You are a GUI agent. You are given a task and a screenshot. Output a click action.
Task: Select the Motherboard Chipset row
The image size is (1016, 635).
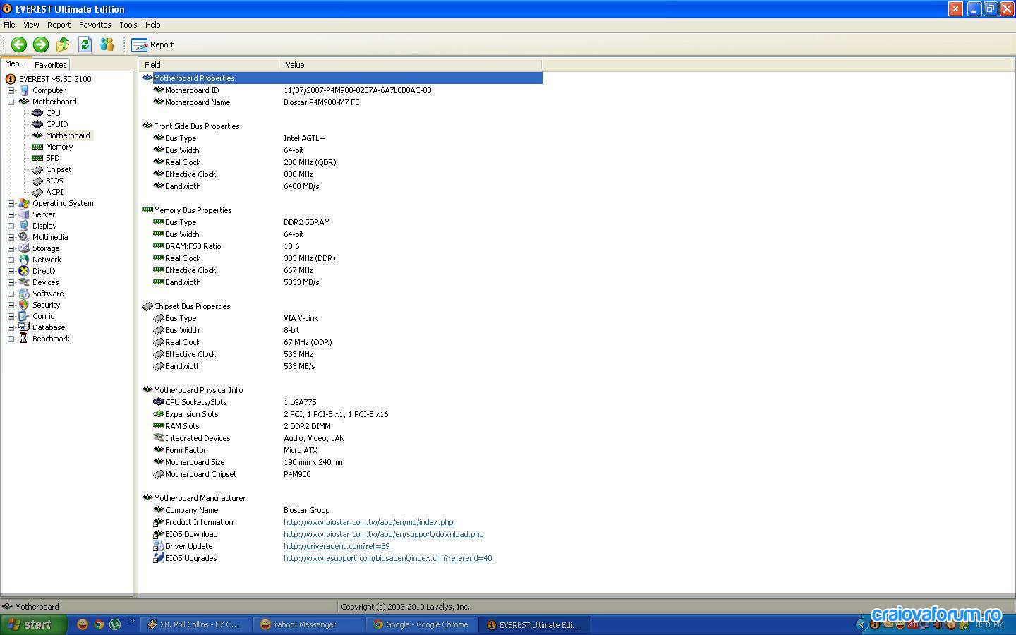(341, 474)
